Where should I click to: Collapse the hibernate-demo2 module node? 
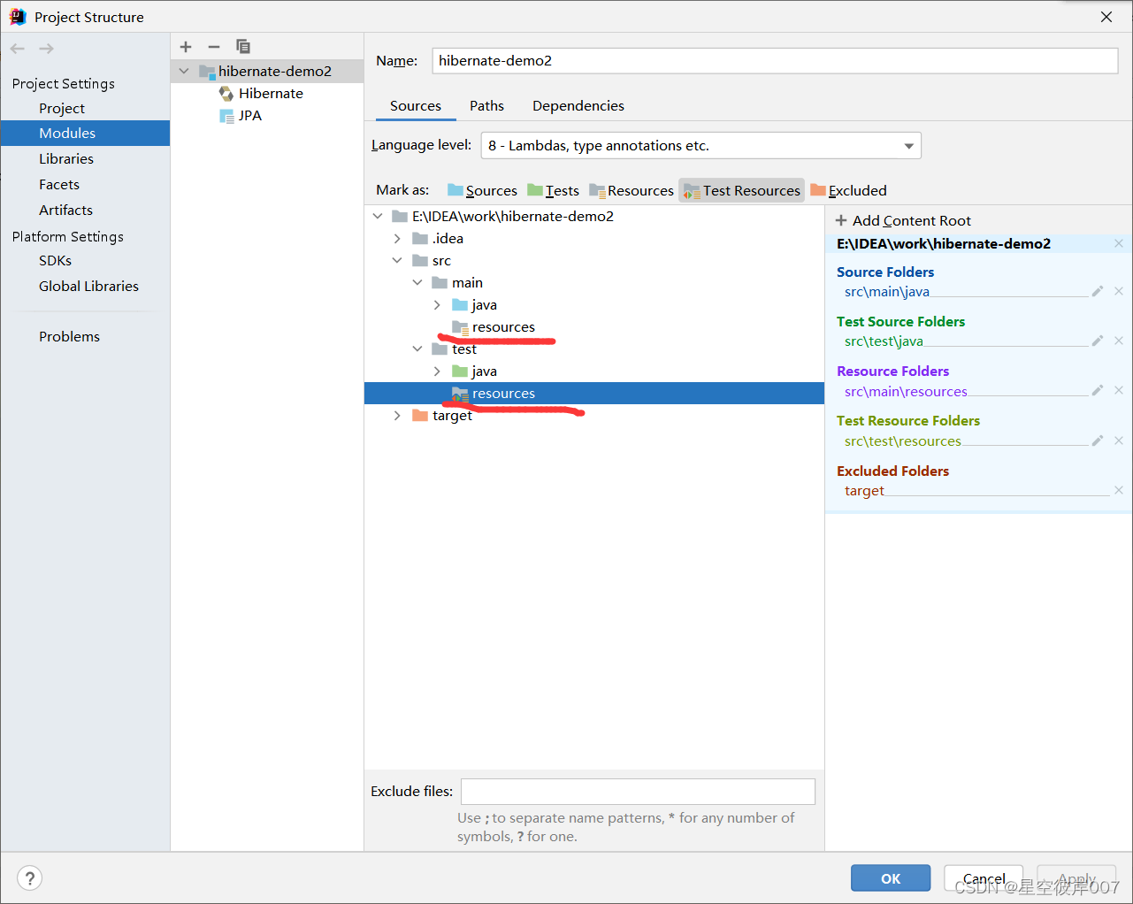(x=184, y=71)
